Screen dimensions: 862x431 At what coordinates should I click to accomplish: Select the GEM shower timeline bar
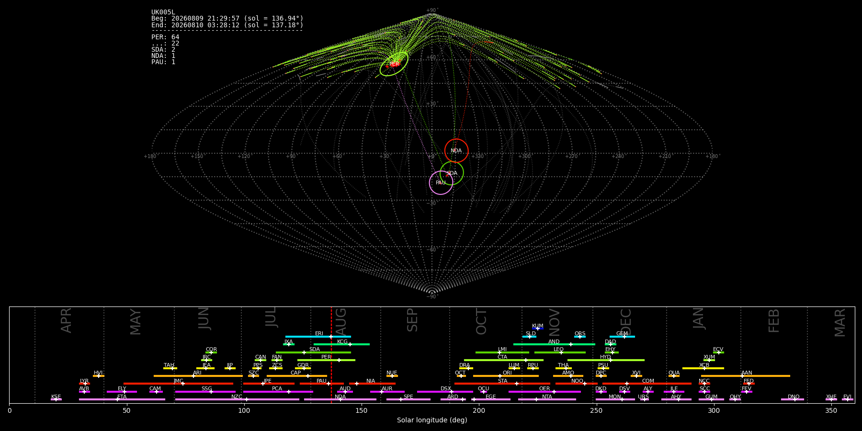point(622,337)
